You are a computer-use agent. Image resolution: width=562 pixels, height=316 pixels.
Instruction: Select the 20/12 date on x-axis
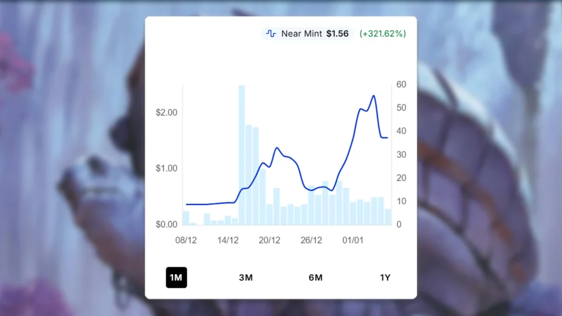269,240
